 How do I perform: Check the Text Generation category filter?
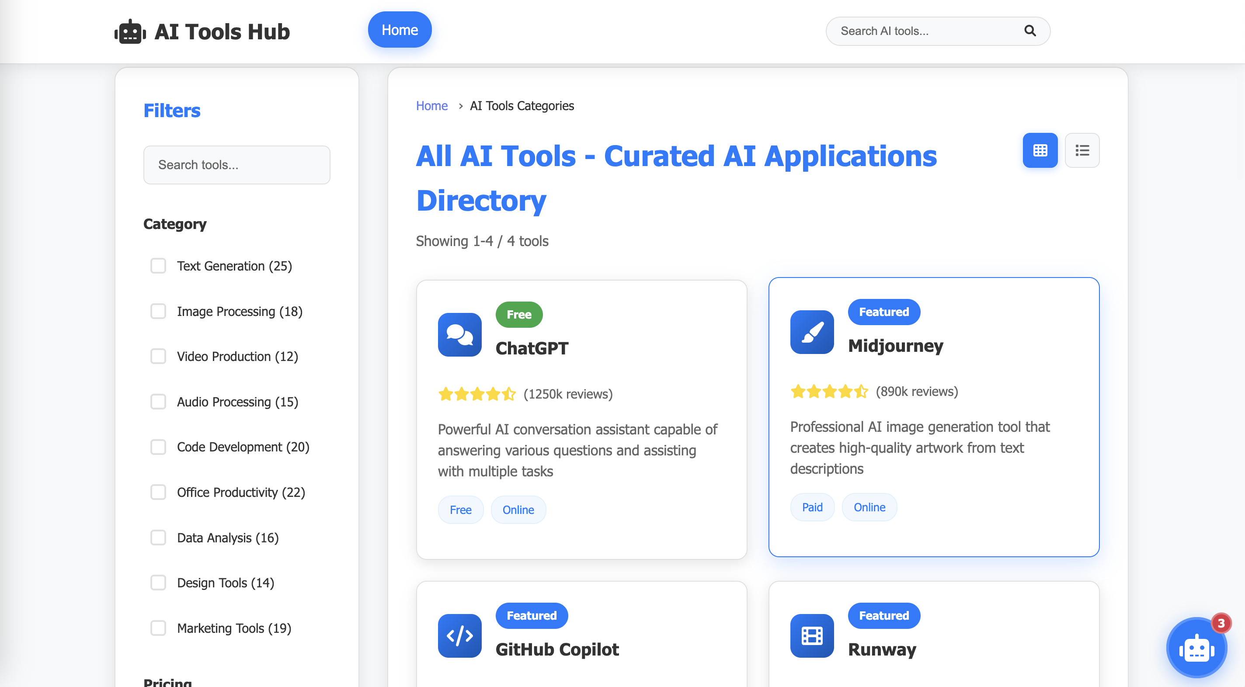(158, 266)
